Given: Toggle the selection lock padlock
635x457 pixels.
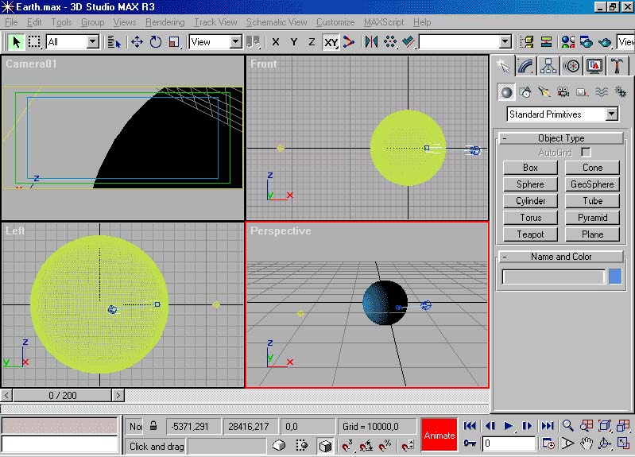Looking at the screenshot, I should click(153, 426).
